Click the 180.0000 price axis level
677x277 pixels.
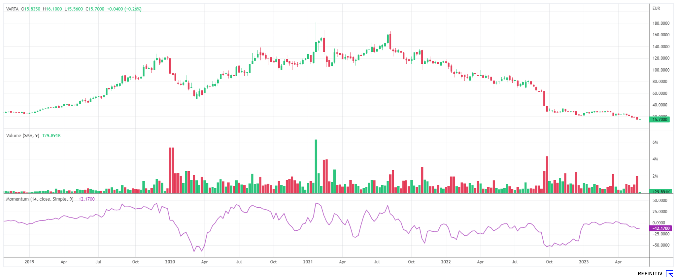(x=661, y=23)
